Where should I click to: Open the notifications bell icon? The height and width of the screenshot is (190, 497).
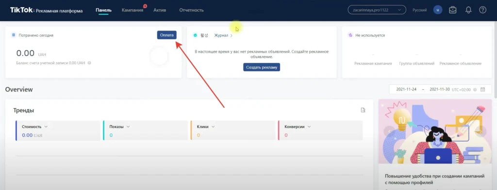468,10
